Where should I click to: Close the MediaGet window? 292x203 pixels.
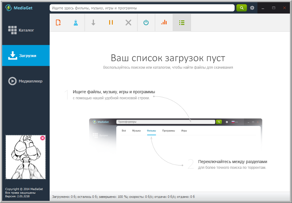284,8
